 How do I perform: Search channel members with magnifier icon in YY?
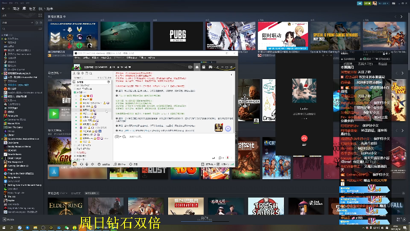click(x=91, y=73)
